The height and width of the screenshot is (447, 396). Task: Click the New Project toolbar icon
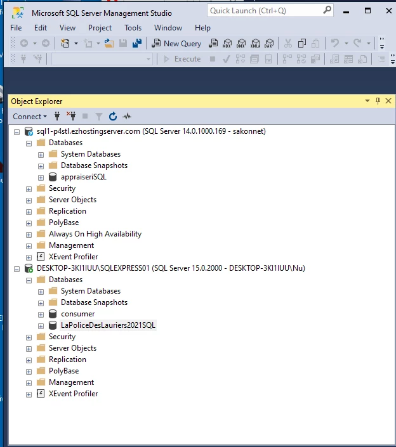65,43
